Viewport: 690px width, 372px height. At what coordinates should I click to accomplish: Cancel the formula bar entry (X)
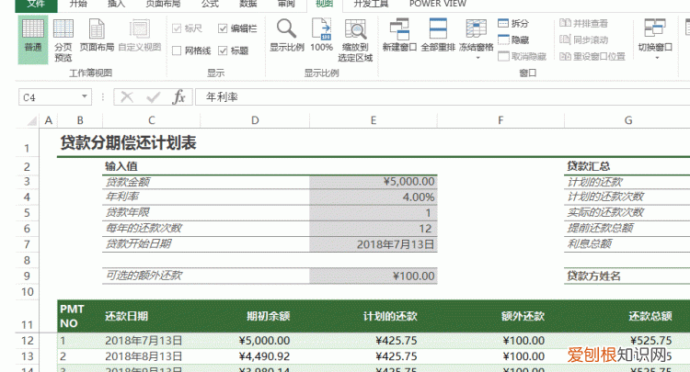coord(127,97)
